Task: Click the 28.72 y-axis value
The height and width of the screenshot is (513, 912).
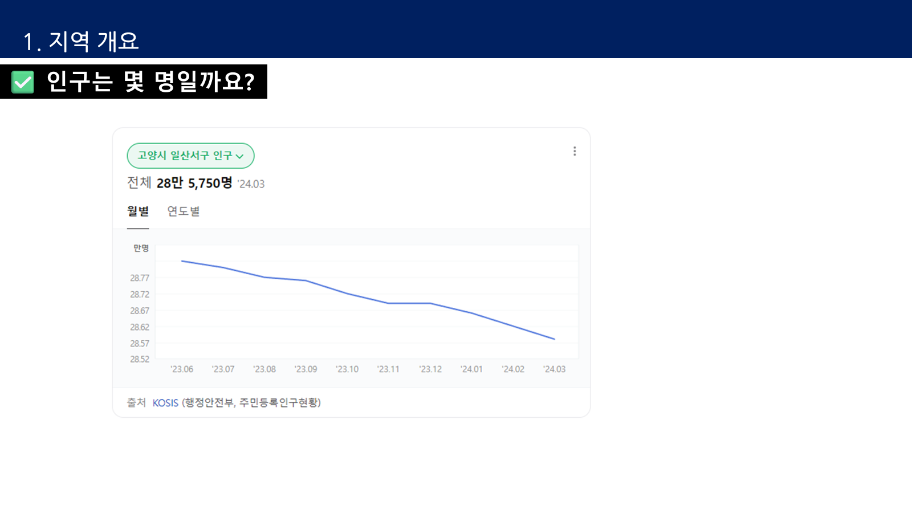Action: click(140, 295)
